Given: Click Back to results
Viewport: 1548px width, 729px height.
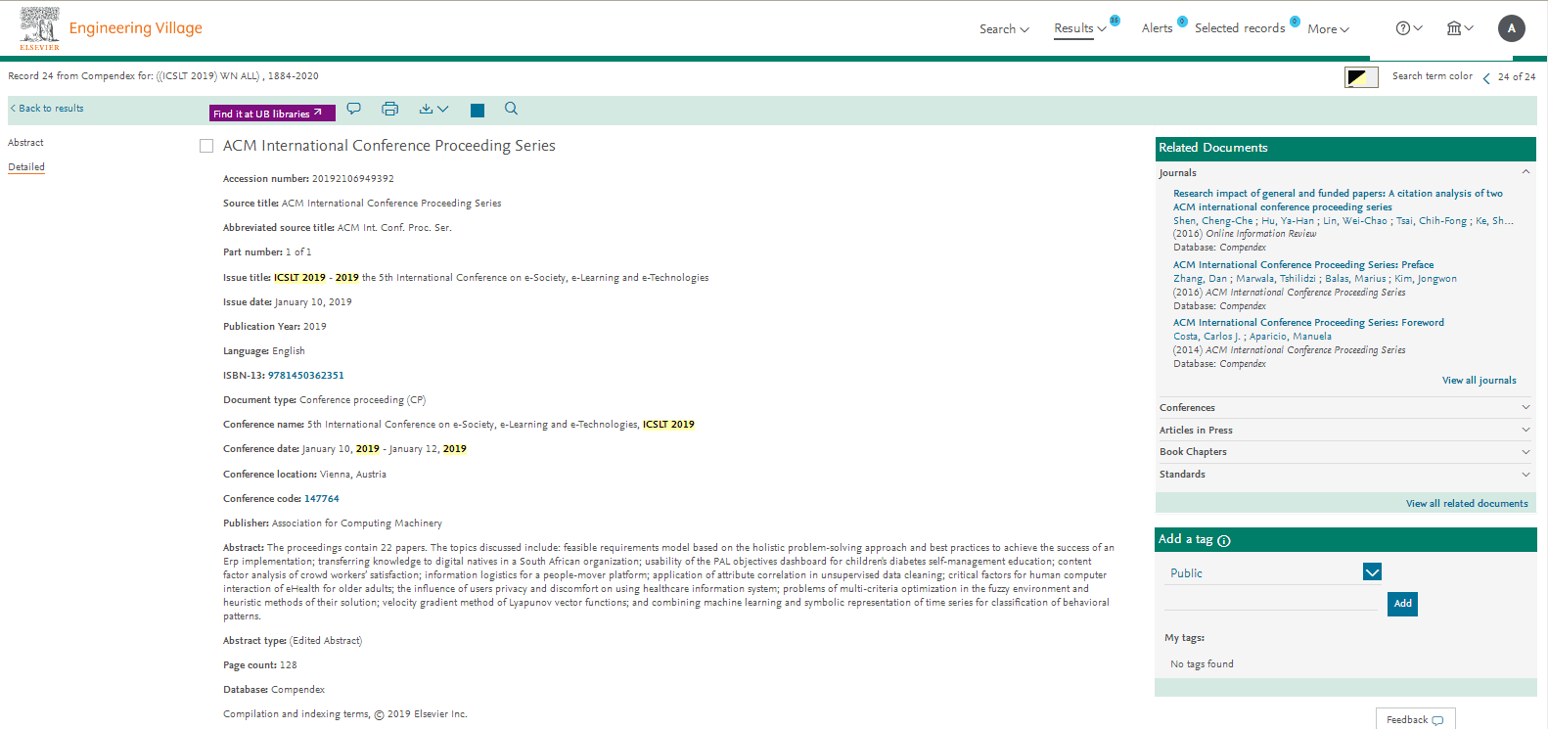Looking at the screenshot, I should pyautogui.click(x=47, y=109).
